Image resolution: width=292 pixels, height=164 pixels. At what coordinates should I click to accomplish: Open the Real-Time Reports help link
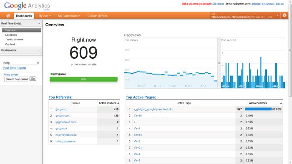coord(15,68)
